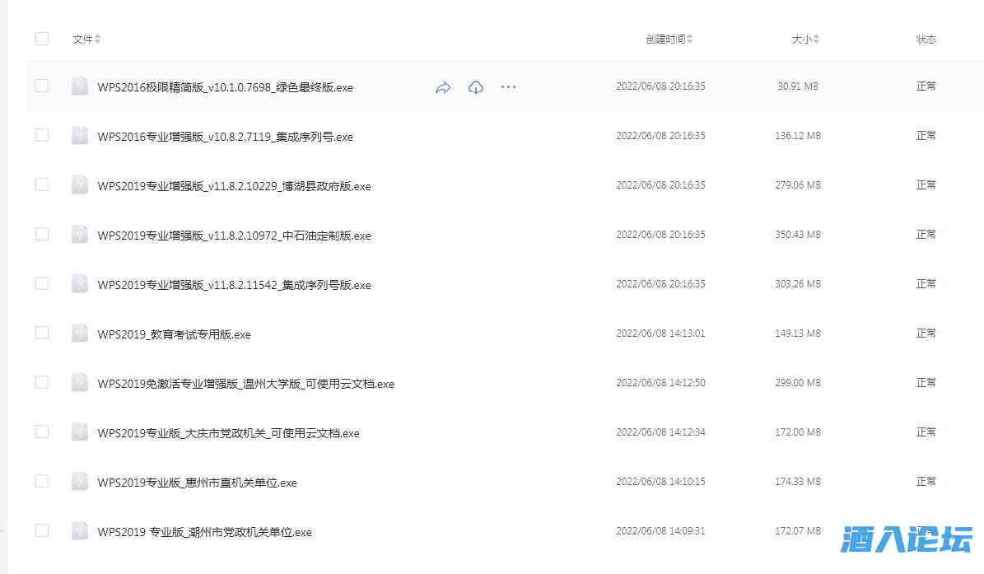Click the 30.91 MB size cell
Viewport: 984px width, 574px height.
798,86
